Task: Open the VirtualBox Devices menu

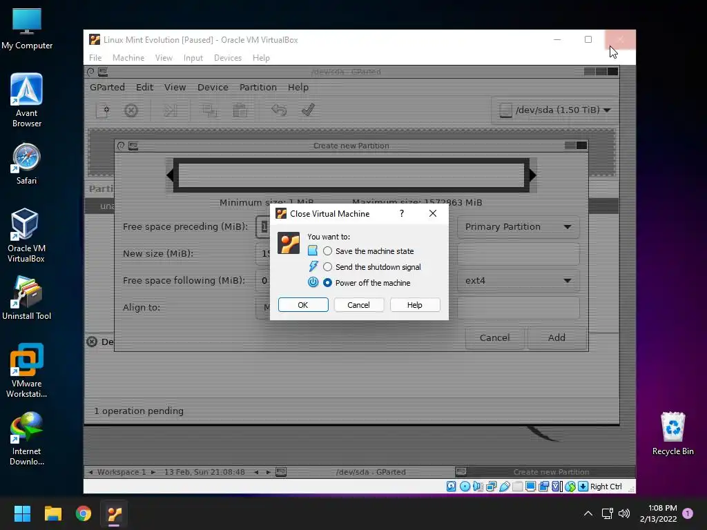Action: [x=228, y=58]
